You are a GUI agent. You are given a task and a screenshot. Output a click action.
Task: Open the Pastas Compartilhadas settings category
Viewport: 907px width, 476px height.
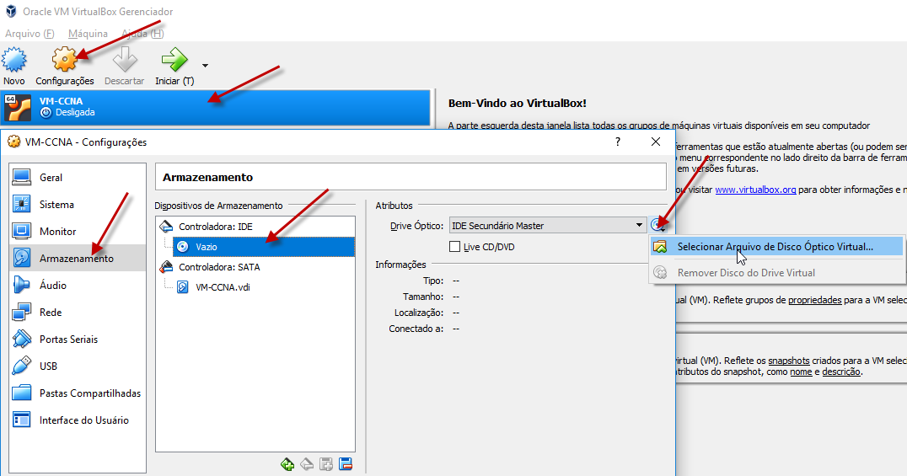(78, 393)
